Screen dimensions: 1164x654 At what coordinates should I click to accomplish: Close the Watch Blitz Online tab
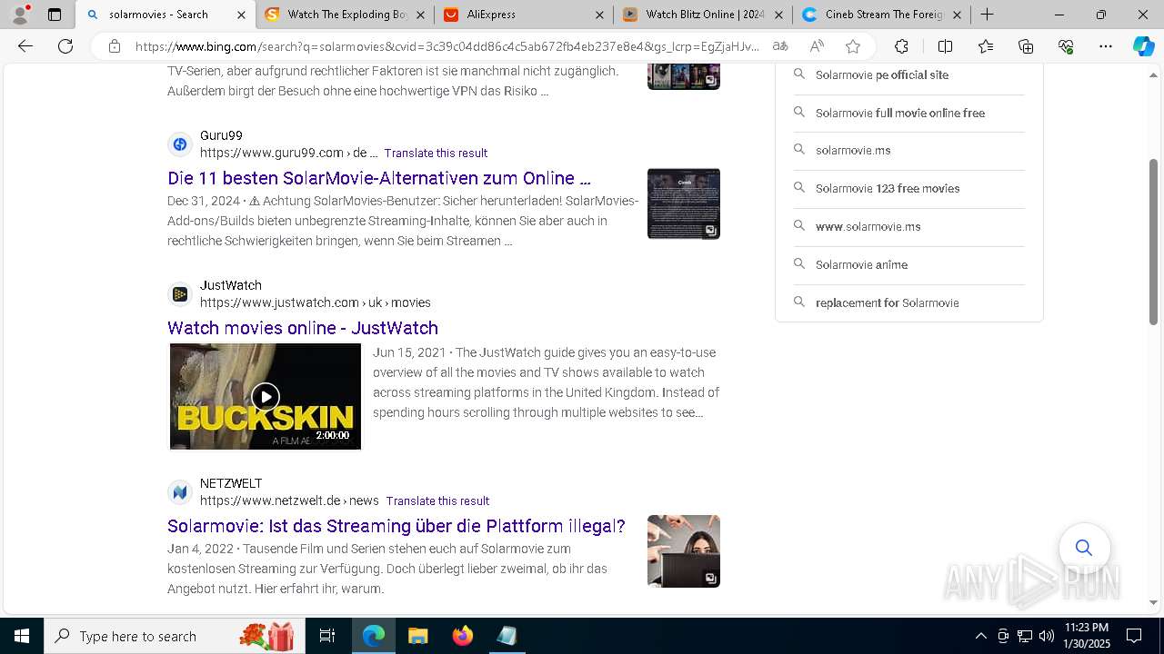point(778,15)
